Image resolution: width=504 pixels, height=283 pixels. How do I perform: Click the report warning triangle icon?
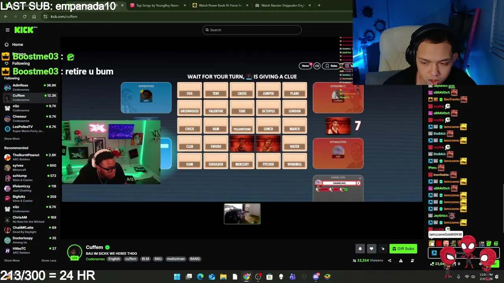tap(401, 260)
